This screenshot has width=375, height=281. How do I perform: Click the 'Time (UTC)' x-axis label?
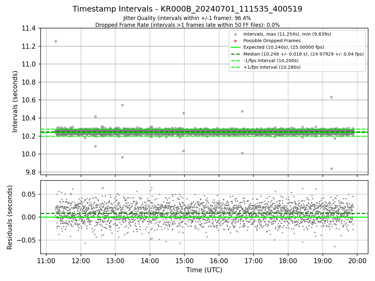[x=204, y=270]
